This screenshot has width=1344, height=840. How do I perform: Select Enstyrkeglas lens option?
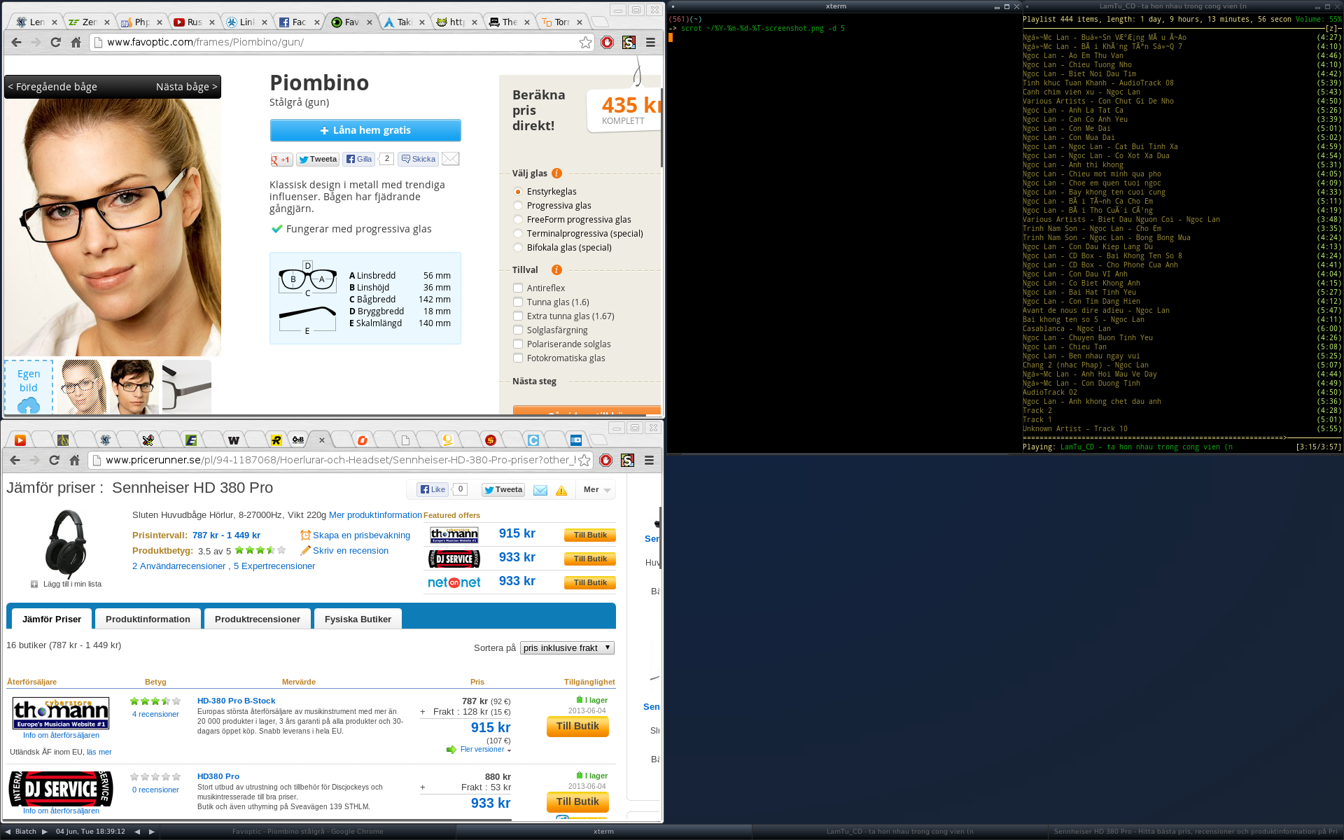tap(517, 191)
